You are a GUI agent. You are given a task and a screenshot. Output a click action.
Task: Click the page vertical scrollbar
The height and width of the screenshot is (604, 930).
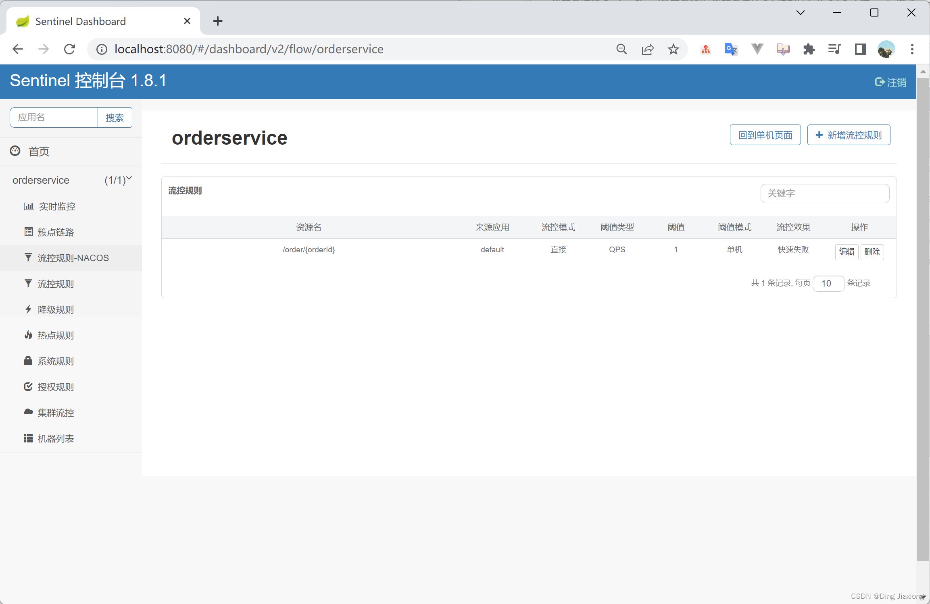923,319
